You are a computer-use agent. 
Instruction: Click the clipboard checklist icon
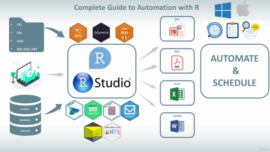tap(232, 30)
